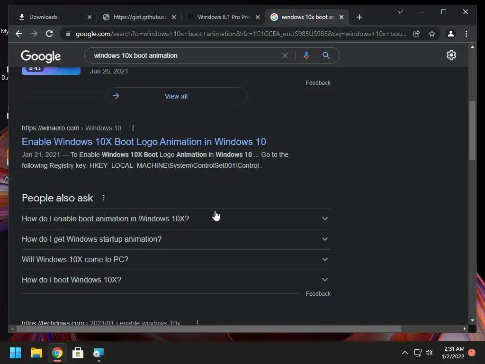The height and width of the screenshot is (364, 485).
Task: Open the techdows result's three-dot options
Action: point(198,322)
